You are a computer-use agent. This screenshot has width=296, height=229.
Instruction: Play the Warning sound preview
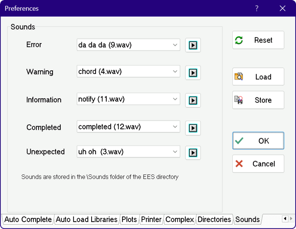[193, 73]
